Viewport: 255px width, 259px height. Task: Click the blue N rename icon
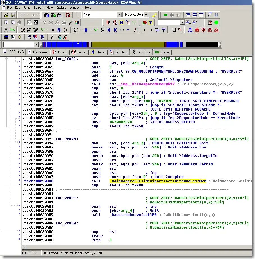(59, 30)
